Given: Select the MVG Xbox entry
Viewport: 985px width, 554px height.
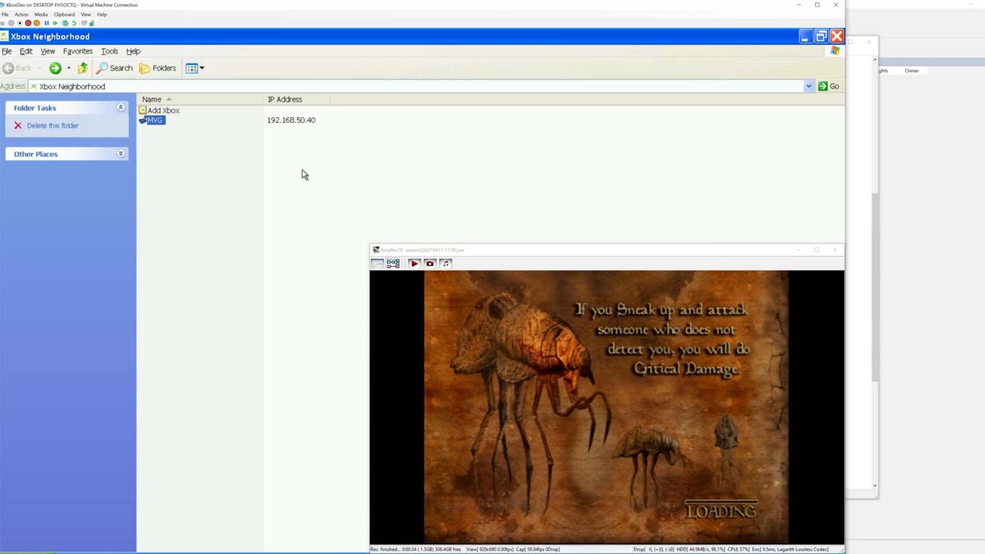Looking at the screenshot, I should [152, 120].
